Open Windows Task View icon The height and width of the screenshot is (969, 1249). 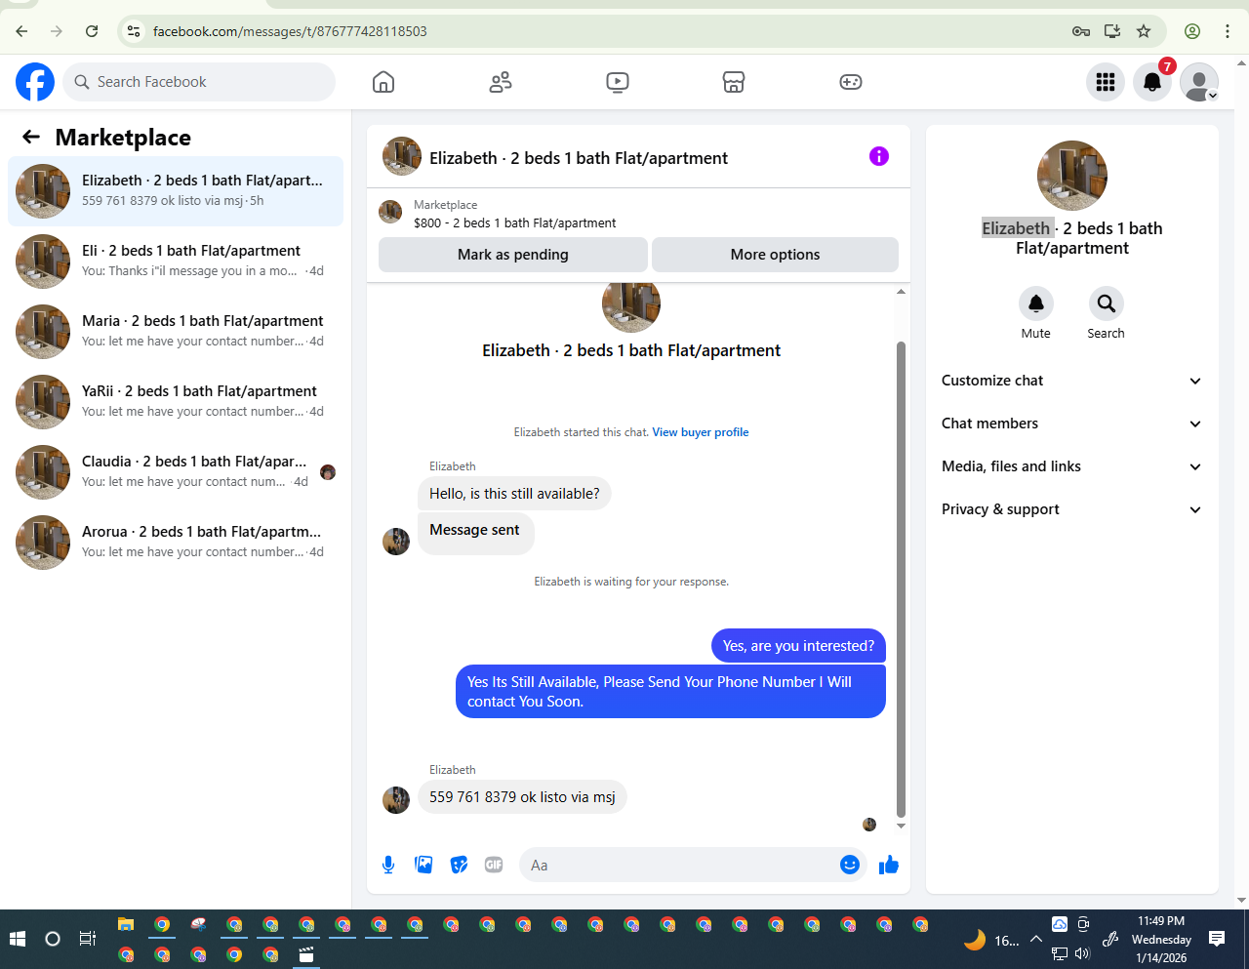coord(88,939)
